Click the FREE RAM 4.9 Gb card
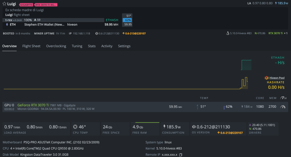The height and width of the screenshot is (157, 291). [145, 129]
